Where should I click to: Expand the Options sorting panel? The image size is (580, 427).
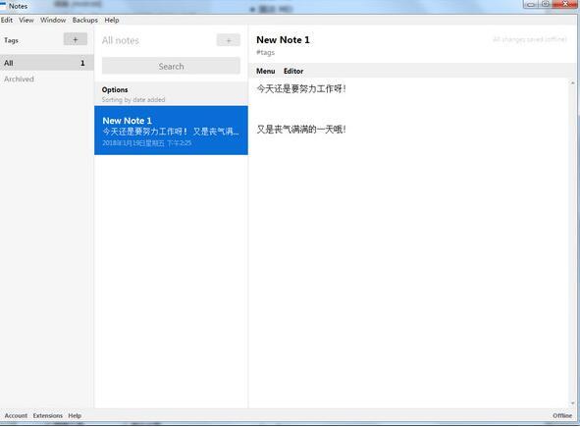[171, 94]
